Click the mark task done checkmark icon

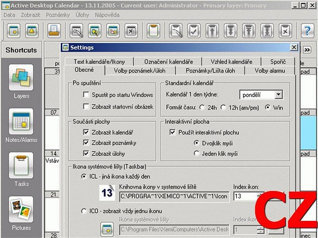click(x=194, y=31)
